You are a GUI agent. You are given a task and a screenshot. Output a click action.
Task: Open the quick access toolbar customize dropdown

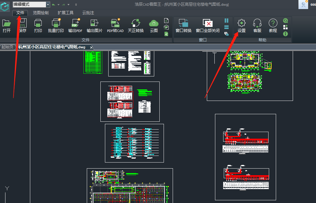tap(76, 5)
